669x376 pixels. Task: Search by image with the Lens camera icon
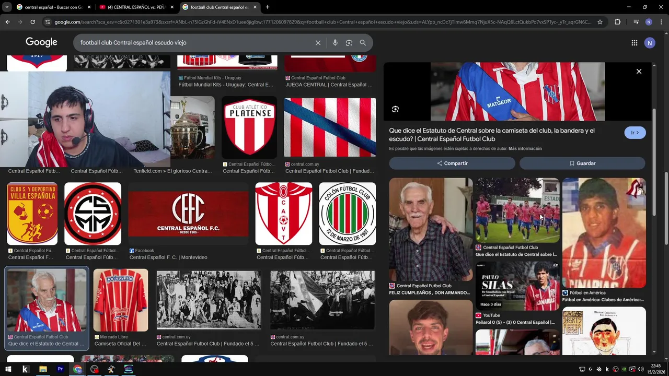pos(349,43)
